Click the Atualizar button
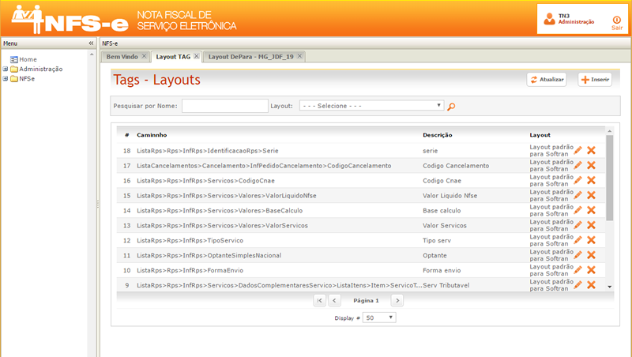 point(547,80)
